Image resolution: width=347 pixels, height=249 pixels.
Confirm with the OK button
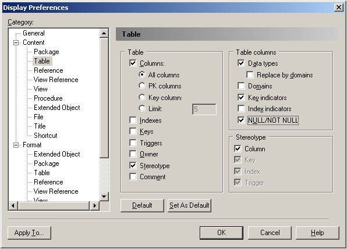[x=221, y=233]
